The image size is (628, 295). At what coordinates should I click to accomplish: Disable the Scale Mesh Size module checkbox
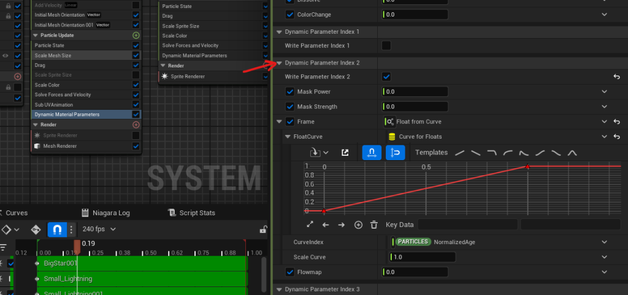click(136, 55)
